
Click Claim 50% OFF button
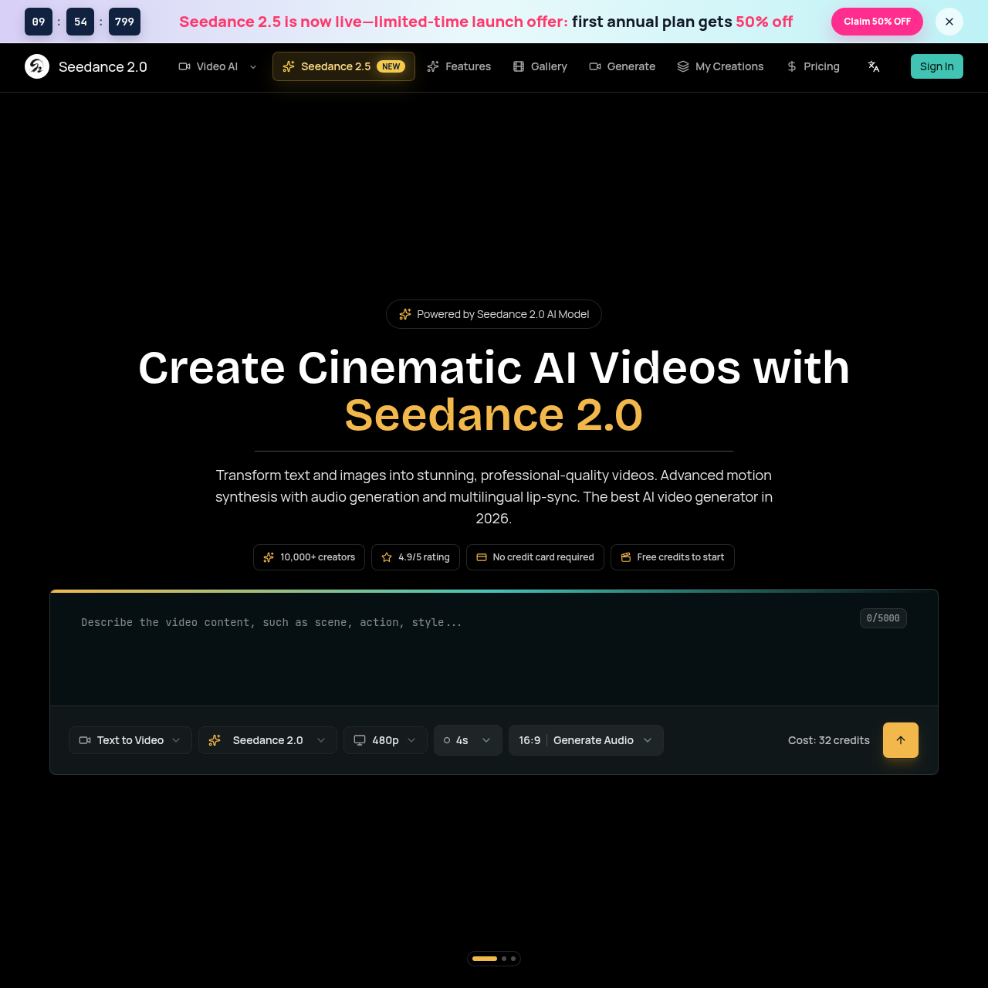(877, 22)
